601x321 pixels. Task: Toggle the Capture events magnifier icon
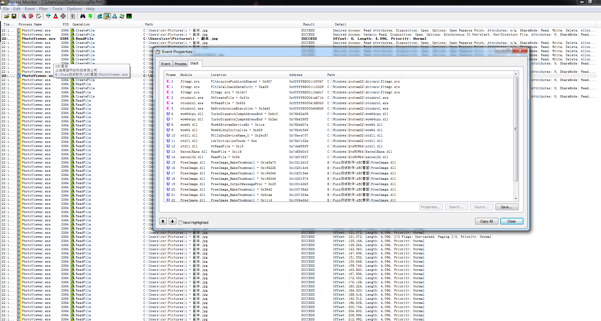point(24,16)
